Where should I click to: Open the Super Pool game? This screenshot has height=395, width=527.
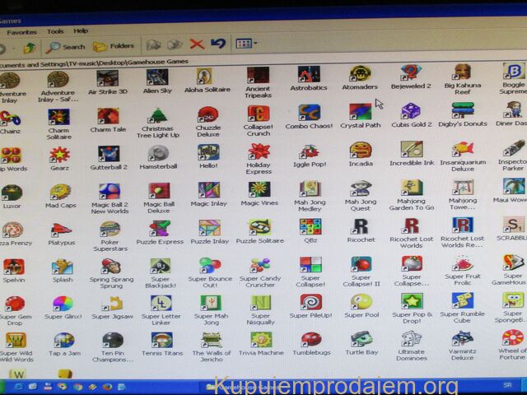(x=360, y=302)
